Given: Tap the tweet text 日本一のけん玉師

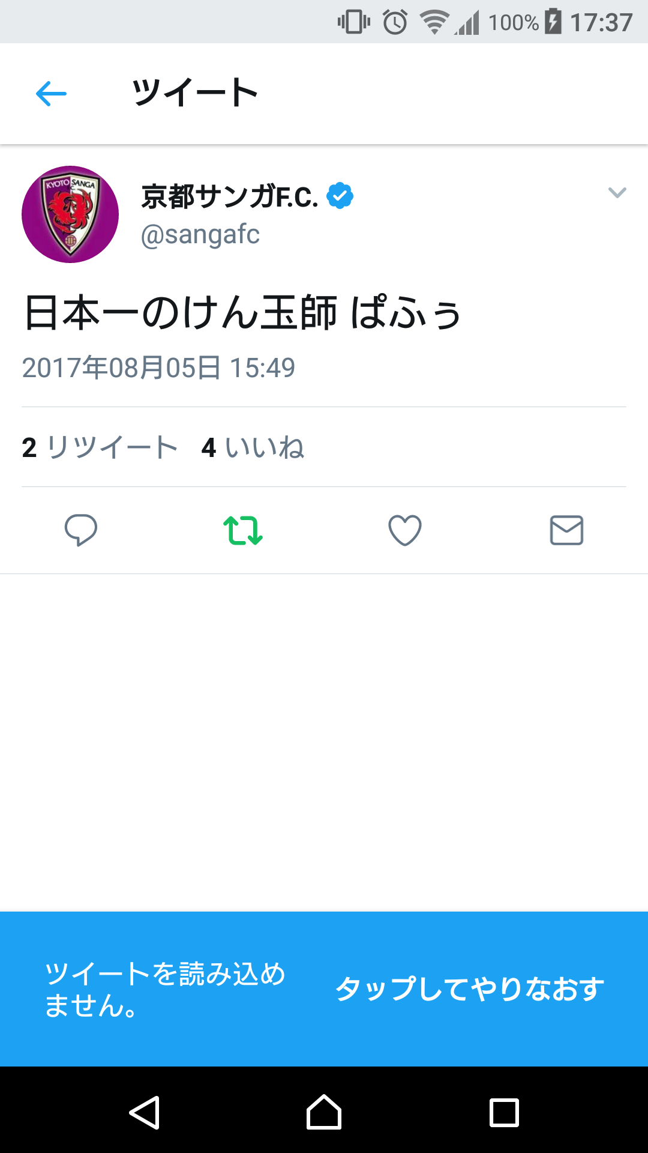Looking at the screenshot, I should (x=181, y=313).
